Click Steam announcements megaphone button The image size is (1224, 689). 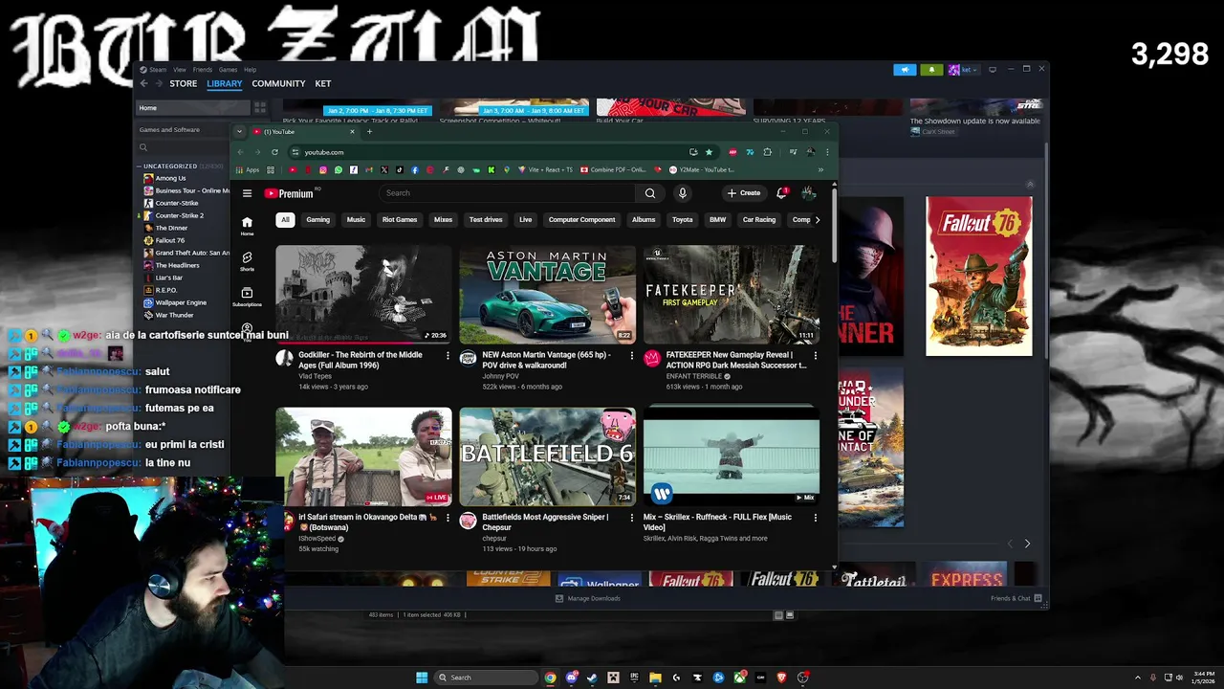[x=905, y=70]
